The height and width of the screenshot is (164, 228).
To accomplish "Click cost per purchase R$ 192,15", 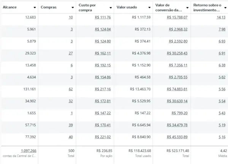I will (103, 65).
